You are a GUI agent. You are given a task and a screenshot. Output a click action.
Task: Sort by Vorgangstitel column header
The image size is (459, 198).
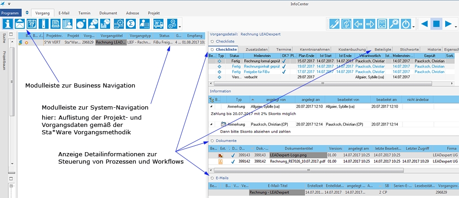[111, 36]
